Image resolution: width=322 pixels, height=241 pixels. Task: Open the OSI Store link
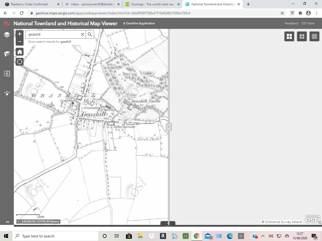[308, 23]
